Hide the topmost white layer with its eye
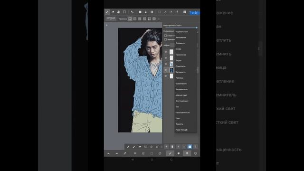This screenshot has height=171, width=304. (166, 52)
